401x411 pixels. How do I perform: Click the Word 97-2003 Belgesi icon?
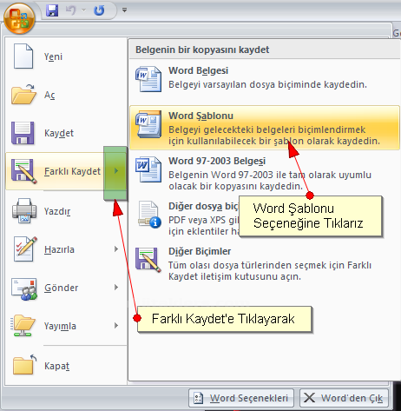point(148,169)
